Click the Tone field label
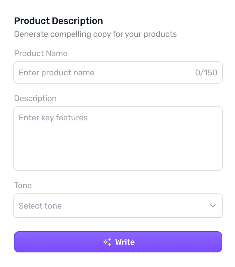 (x=23, y=185)
